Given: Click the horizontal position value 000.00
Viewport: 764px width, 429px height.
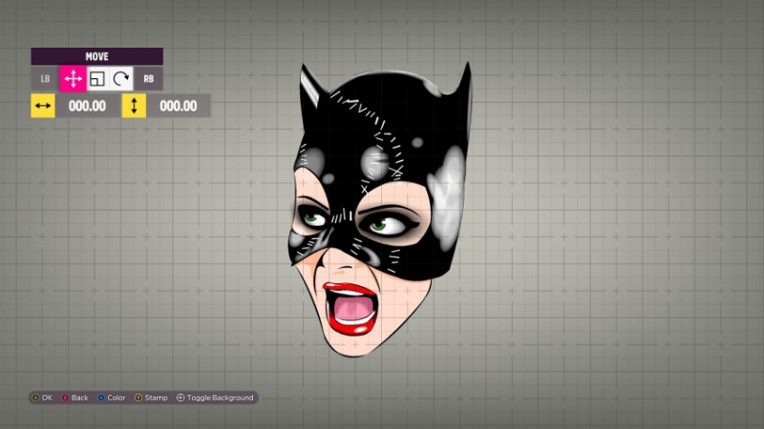Looking at the screenshot, I should [86, 106].
